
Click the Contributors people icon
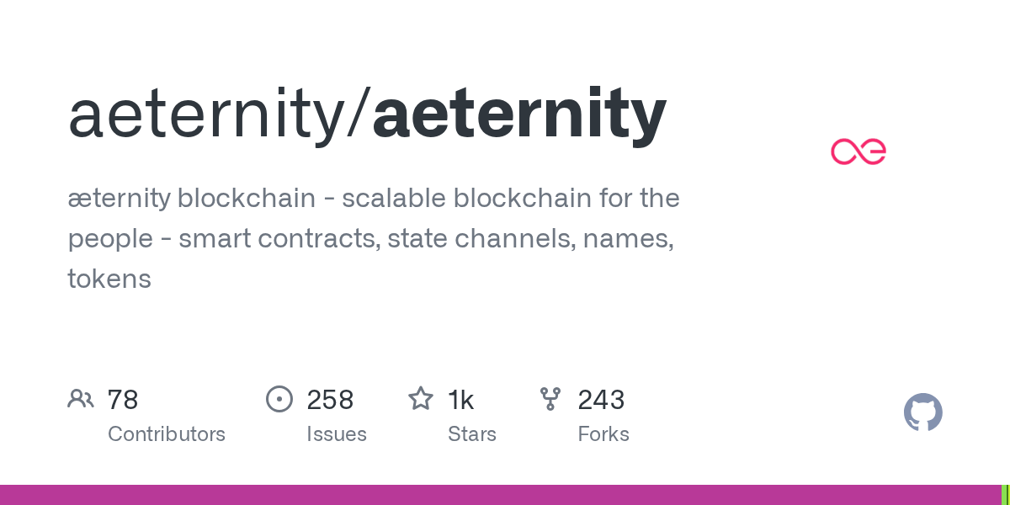tap(81, 399)
